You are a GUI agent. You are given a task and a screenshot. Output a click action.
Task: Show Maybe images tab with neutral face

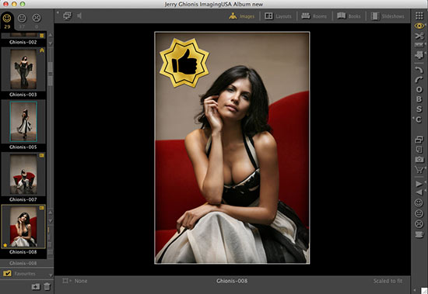[22, 21]
